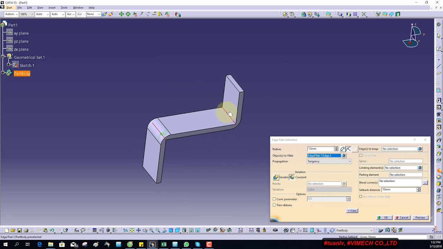Collapse the Geometrical Set.1 node
The image size is (443, 249).
(3, 56)
